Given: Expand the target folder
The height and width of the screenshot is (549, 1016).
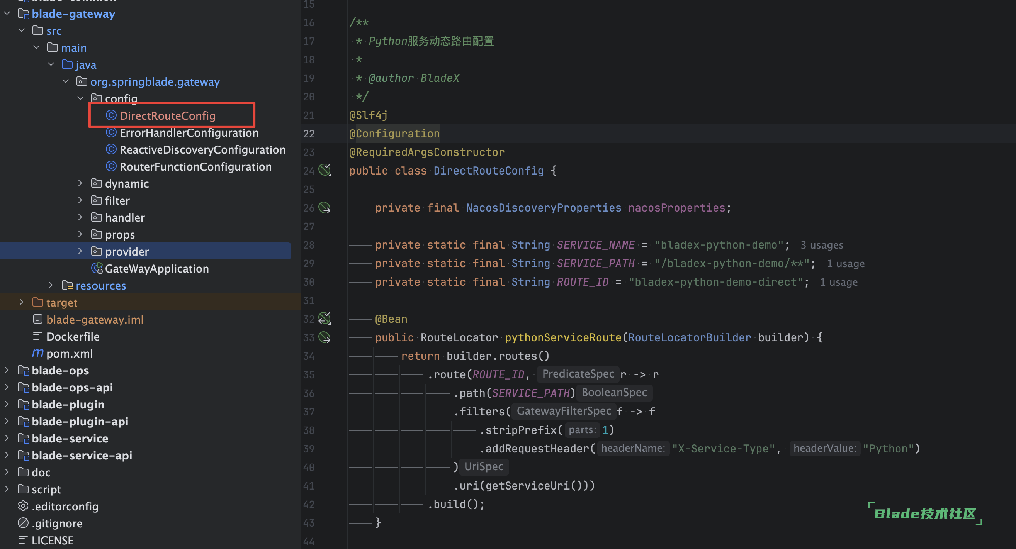Looking at the screenshot, I should pos(22,302).
